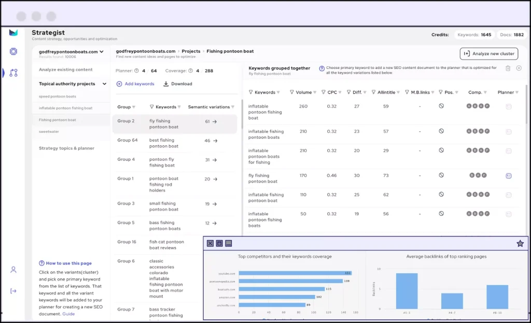Click the logout arrow icon in sidebar
The height and width of the screenshot is (323, 531).
13,291
